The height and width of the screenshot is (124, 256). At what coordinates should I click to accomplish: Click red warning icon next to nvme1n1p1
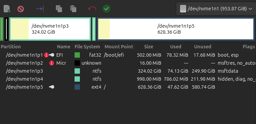point(46,55)
